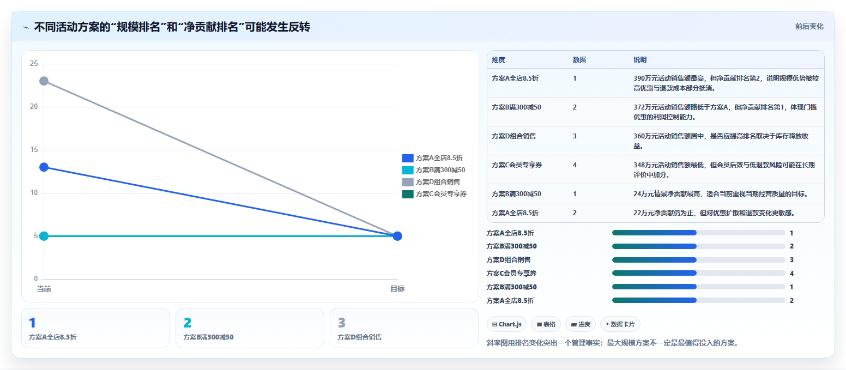Click the first 方案A全店8.5折 progress bar valued 1

pyautogui.click(x=699, y=233)
